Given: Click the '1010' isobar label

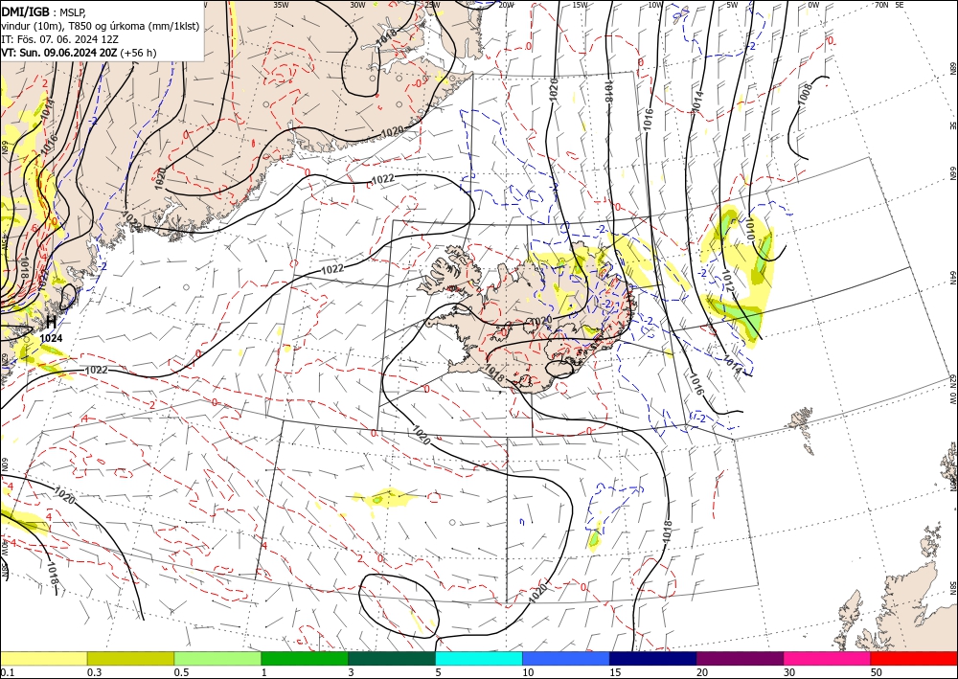Looking at the screenshot, I should (x=749, y=230).
